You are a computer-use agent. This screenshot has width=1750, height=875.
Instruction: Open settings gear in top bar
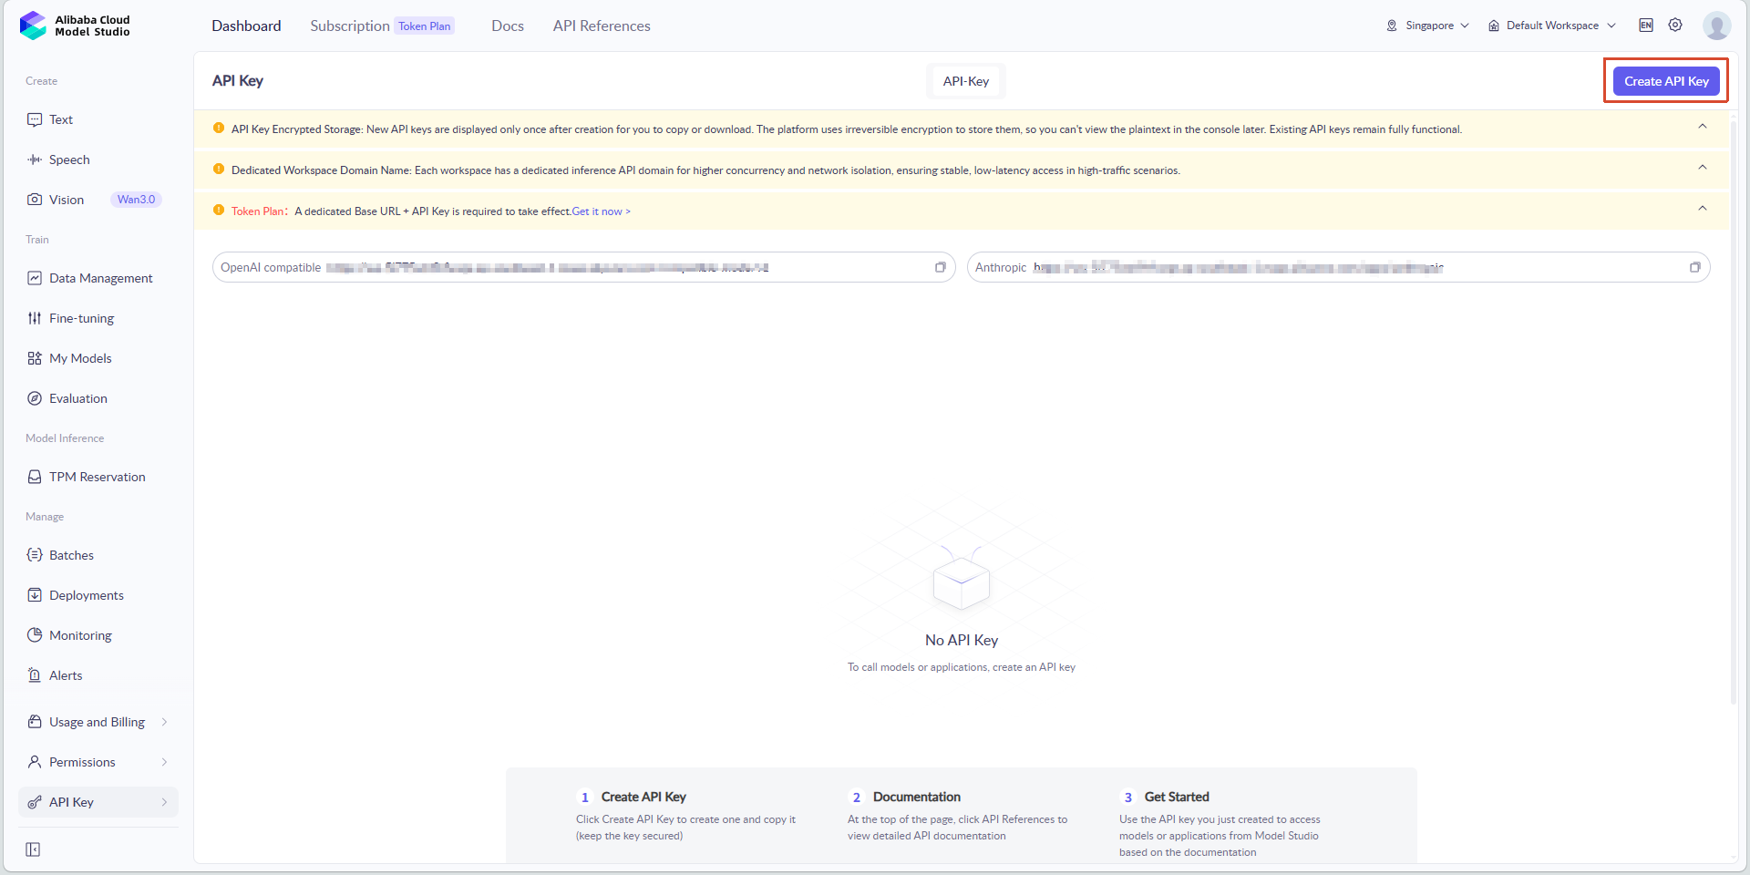[x=1675, y=26]
